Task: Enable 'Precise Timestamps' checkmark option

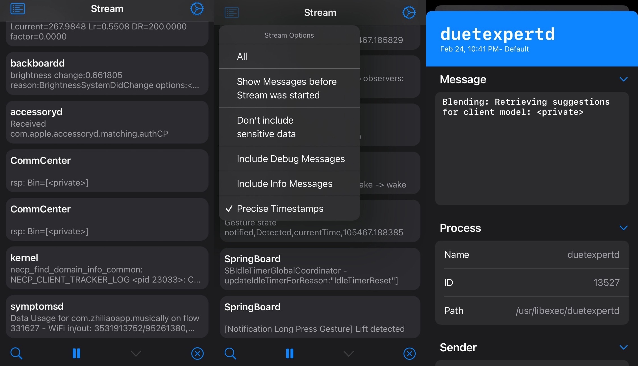Action: click(x=289, y=208)
